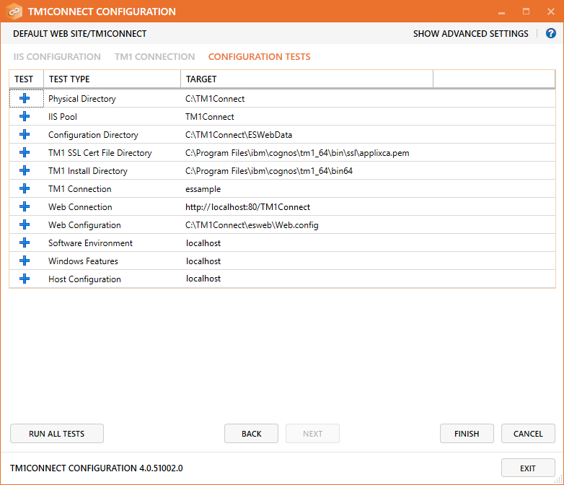This screenshot has width=564, height=485.
Task: Select the IIS Pool row label
Action: (x=63, y=117)
